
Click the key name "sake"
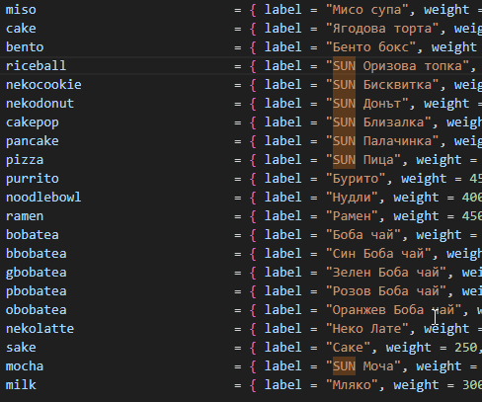21,348
